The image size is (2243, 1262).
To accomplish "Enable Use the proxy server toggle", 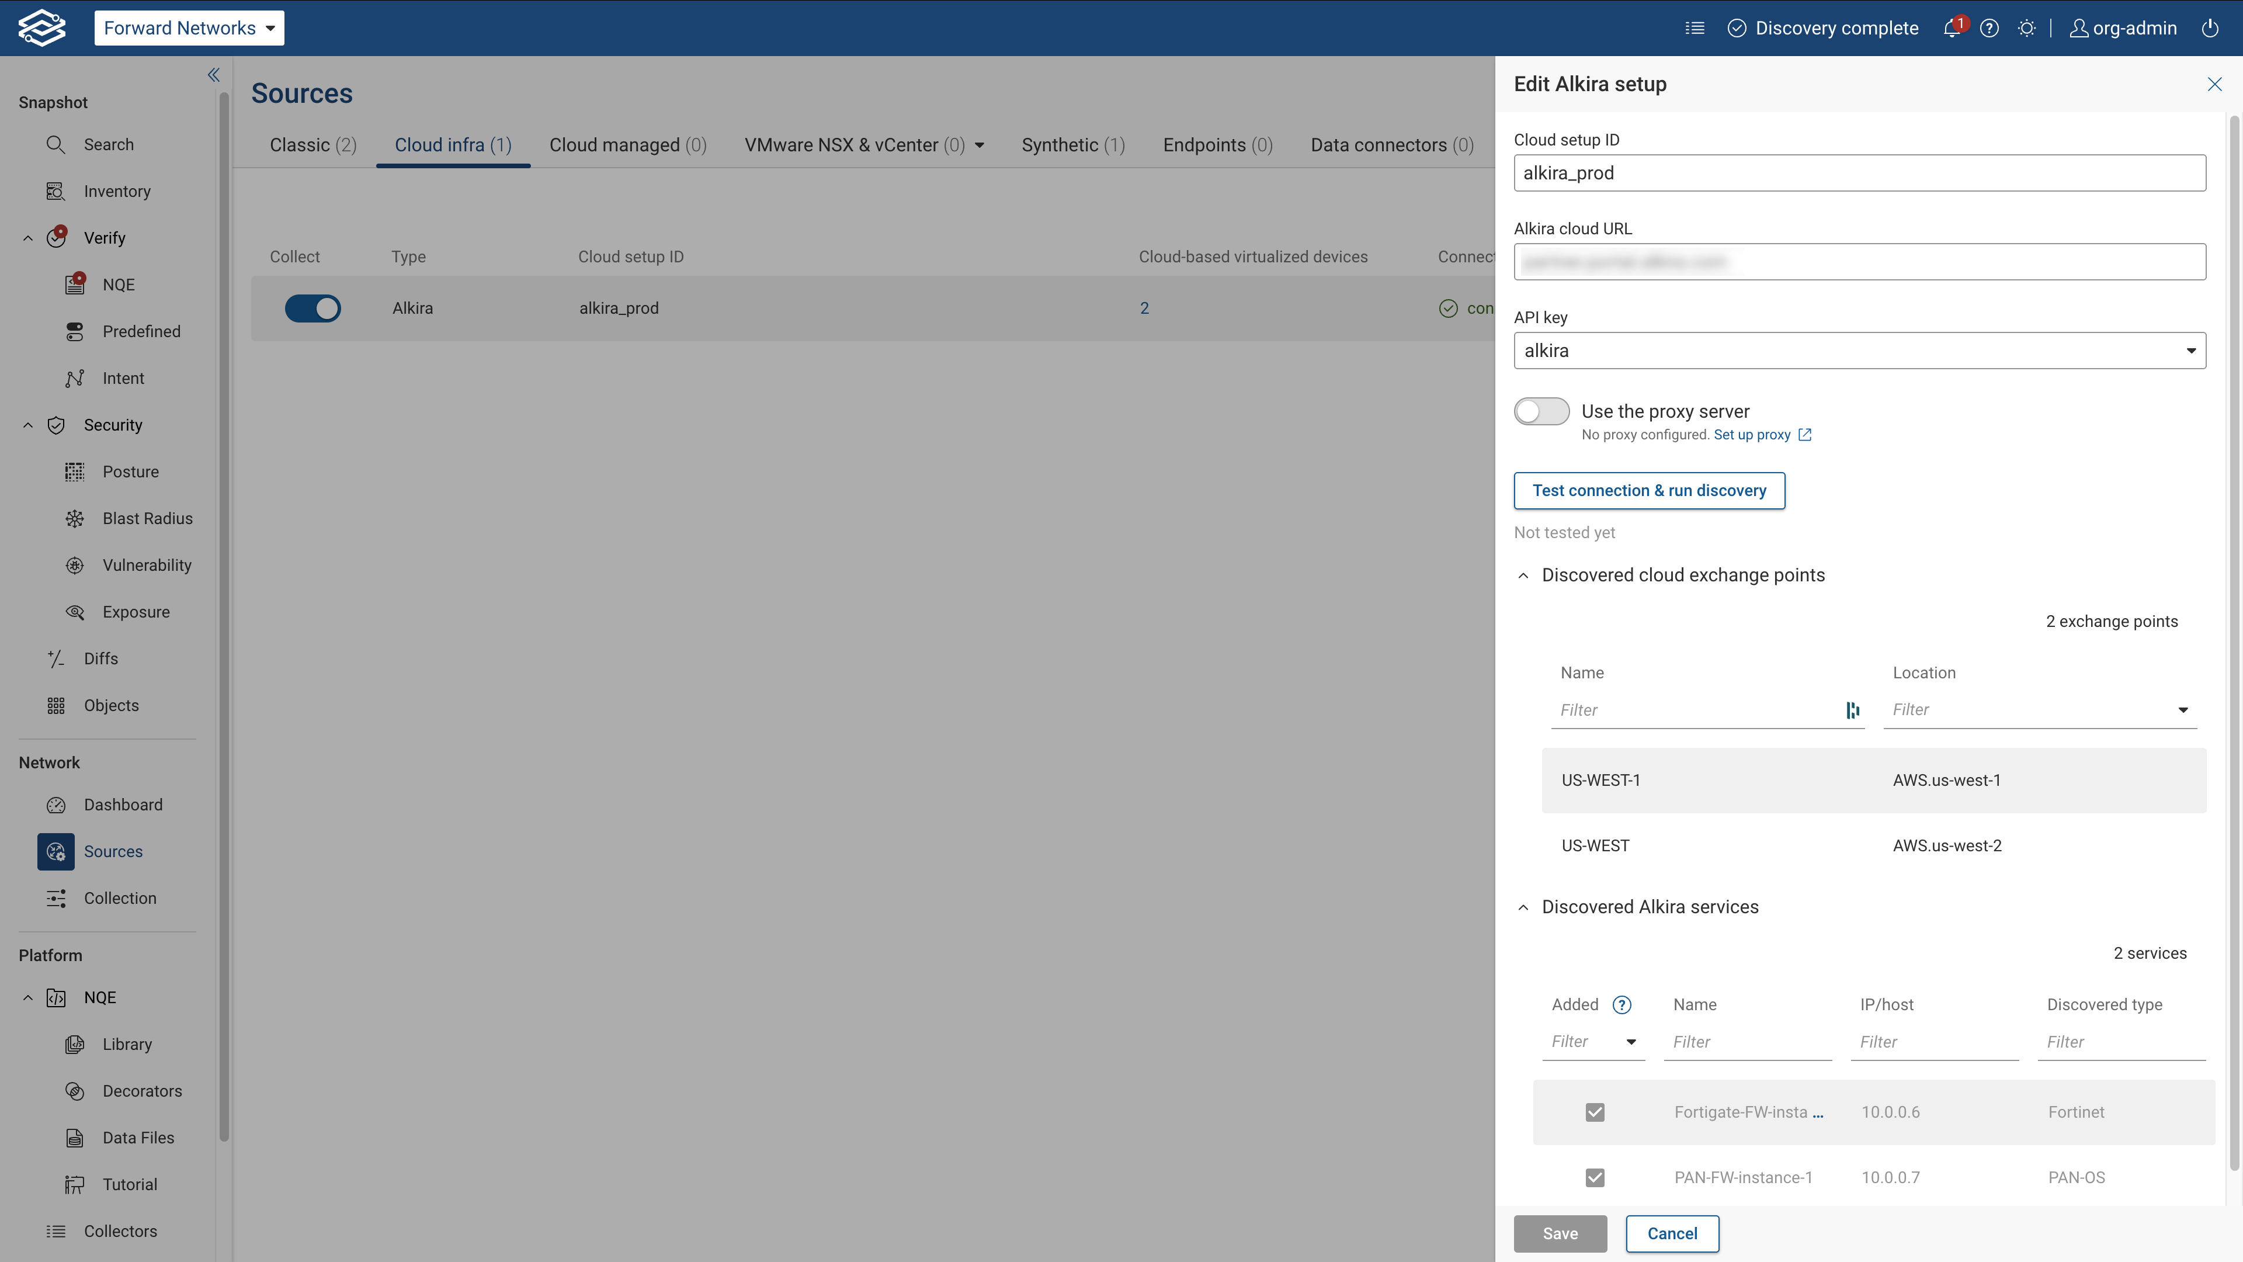I will pos(1541,411).
